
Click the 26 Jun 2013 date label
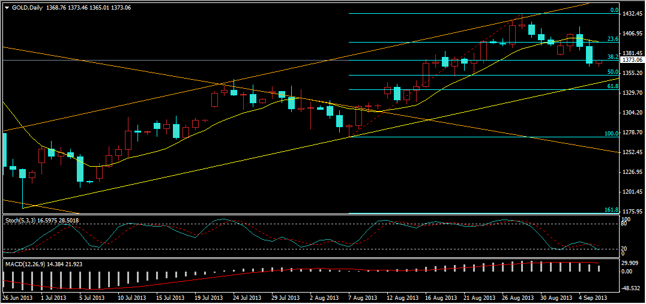click(16, 297)
